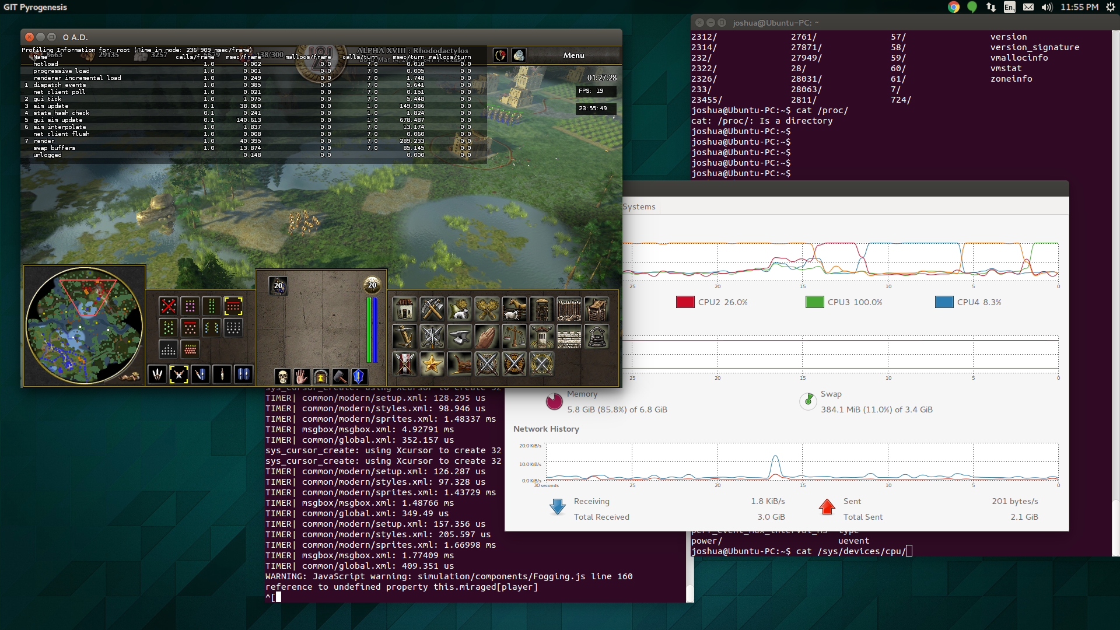This screenshot has height=630, width=1120.
Task: Open the mail envelope indicator
Action: pyautogui.click(x=1028, y=7)
